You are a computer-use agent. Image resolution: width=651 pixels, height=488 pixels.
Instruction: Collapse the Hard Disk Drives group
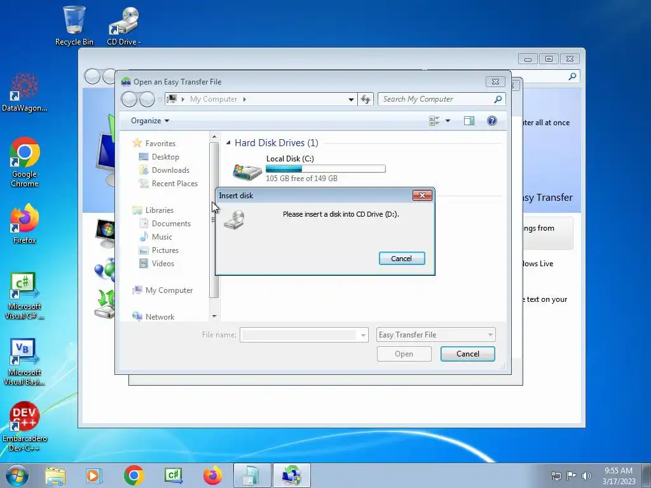pyautogui.click(x=228, y=143)
